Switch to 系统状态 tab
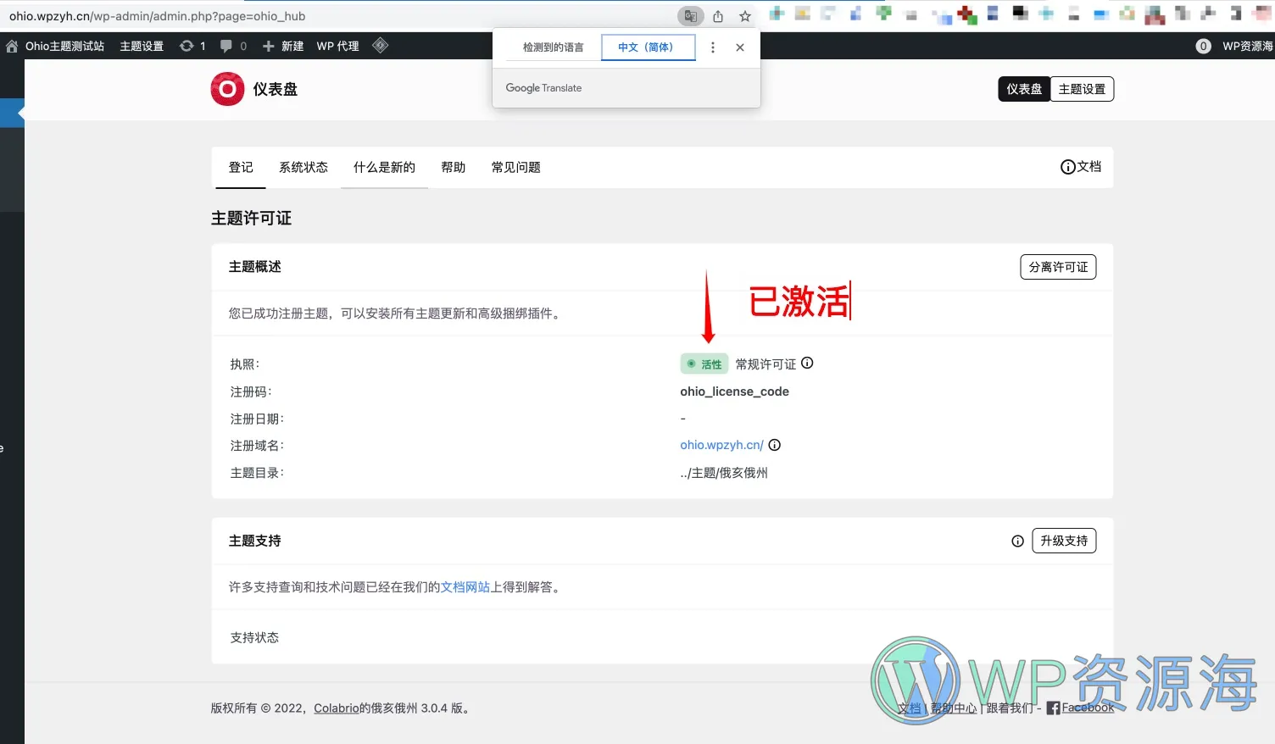 click(x=303, y=168)
